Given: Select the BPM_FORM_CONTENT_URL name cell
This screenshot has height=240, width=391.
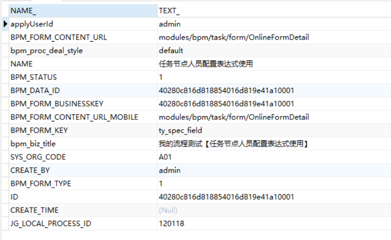Looking at the screenshot, I should [83, 37].
